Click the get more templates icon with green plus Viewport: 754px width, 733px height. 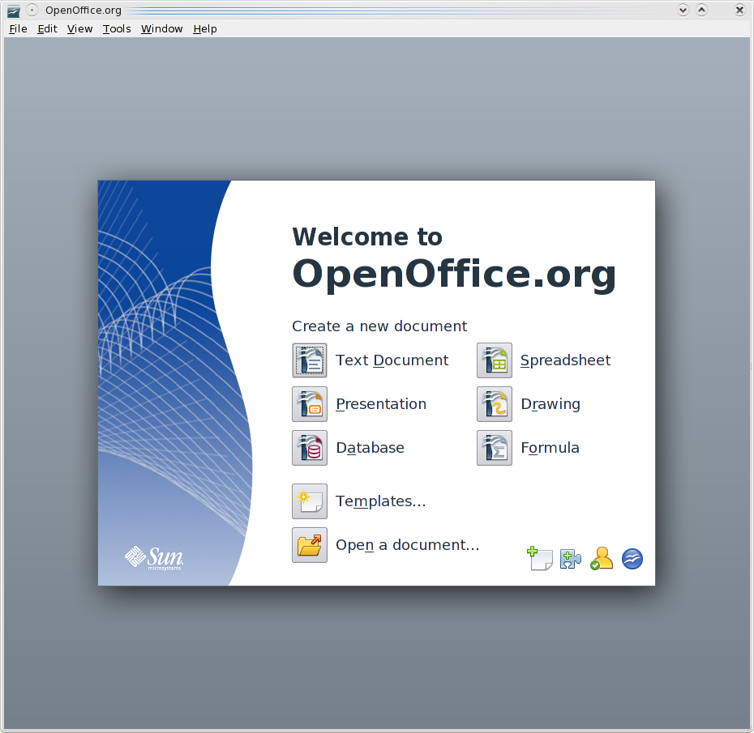(540, 559)
